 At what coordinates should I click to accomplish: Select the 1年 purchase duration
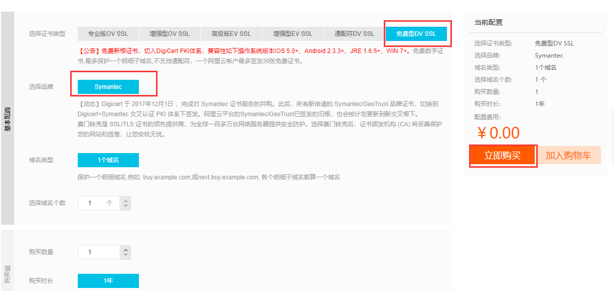[x=108, y=281]
